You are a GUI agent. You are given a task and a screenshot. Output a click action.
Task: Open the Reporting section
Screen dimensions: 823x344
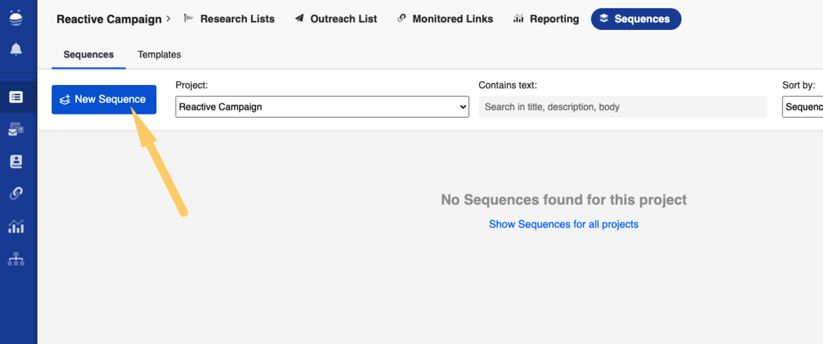click(x=546, y=19)
